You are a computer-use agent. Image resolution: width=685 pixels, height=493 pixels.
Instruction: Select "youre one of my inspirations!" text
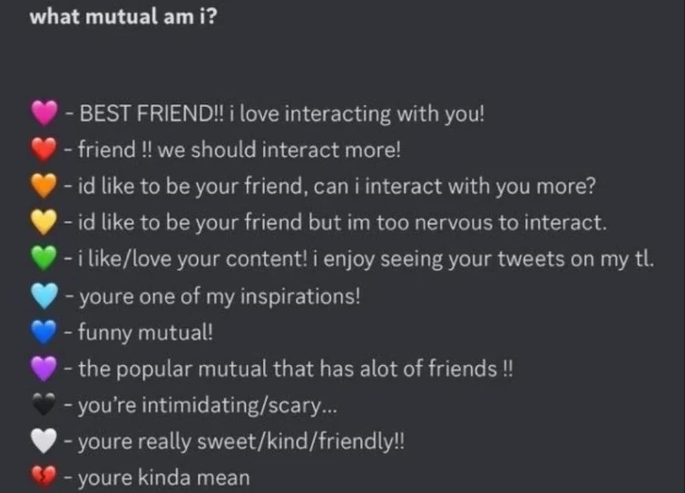[x=218, y=295]
